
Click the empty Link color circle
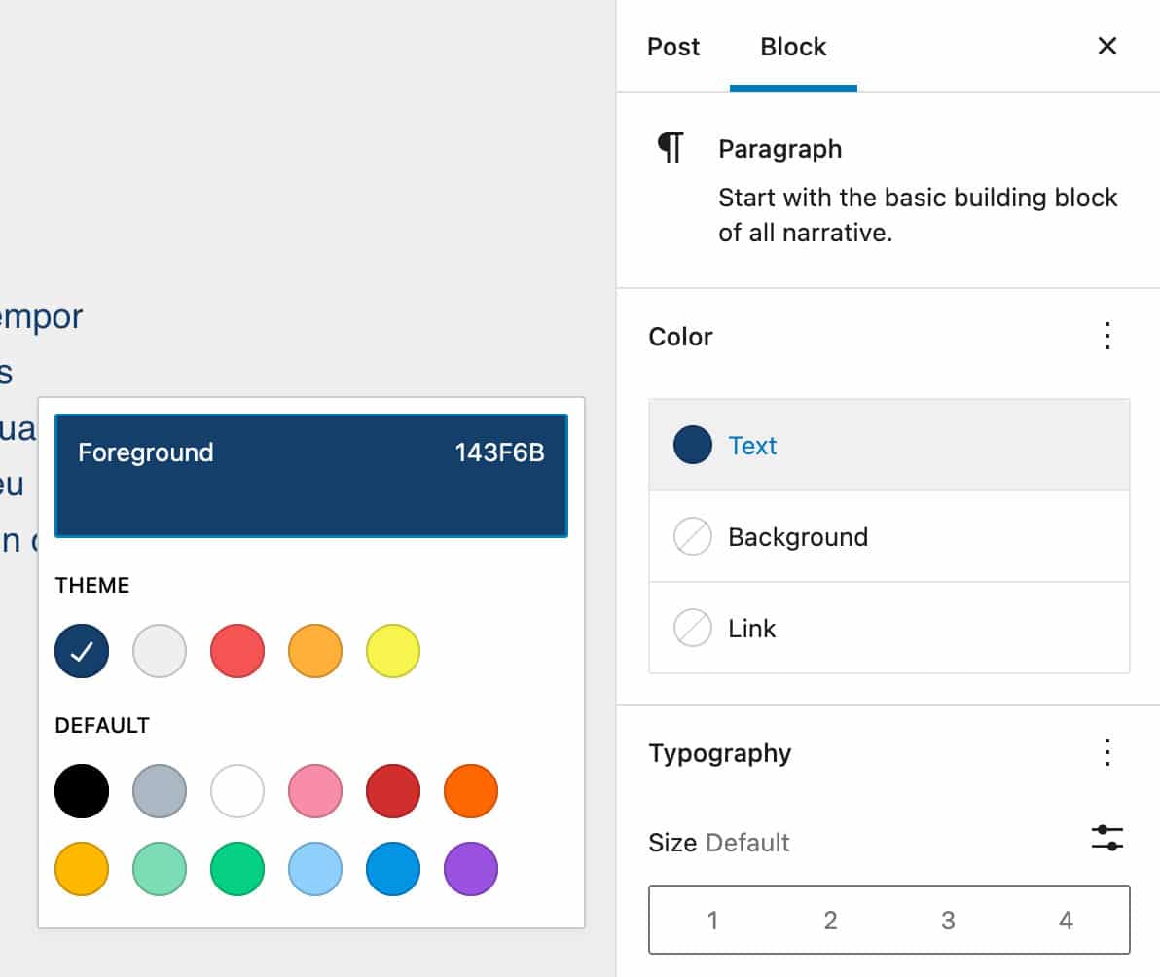click(x=691, y=628)
